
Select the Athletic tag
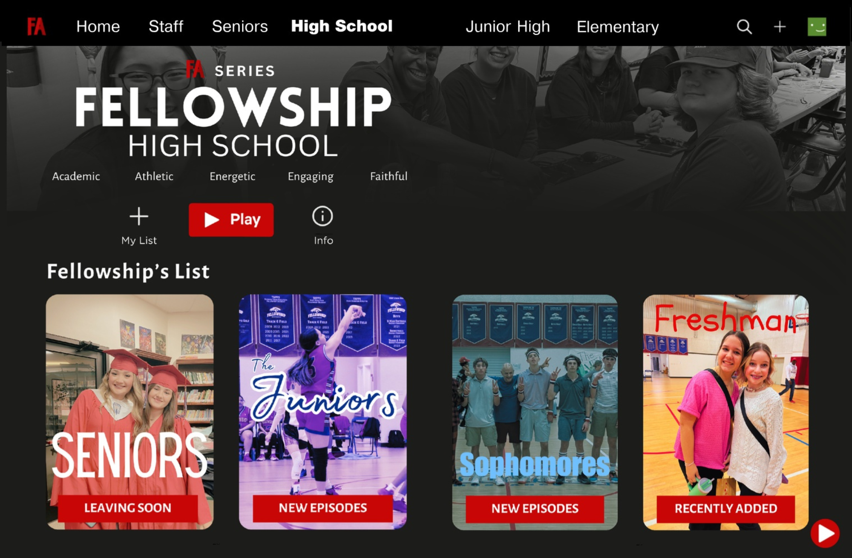[154, 176]
